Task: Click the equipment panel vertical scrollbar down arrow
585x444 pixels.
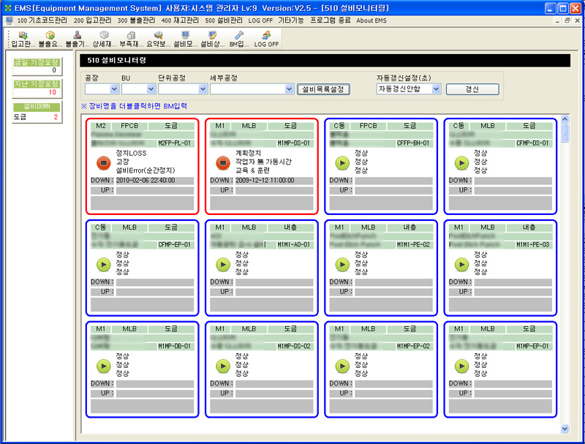Action: click(x=565, y=428)
